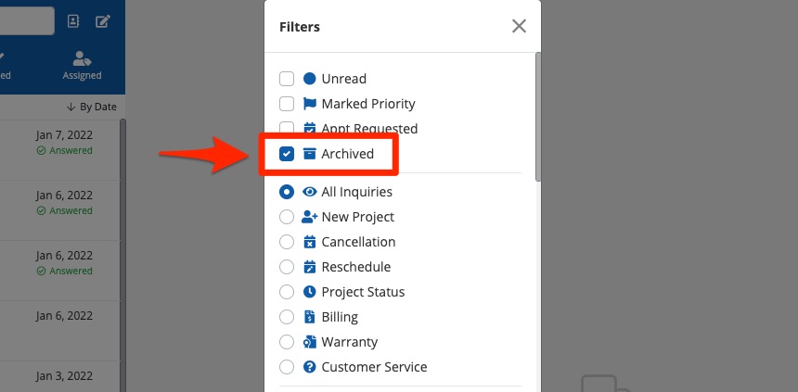Click the Project Status clock icon

tap(310, 292)
